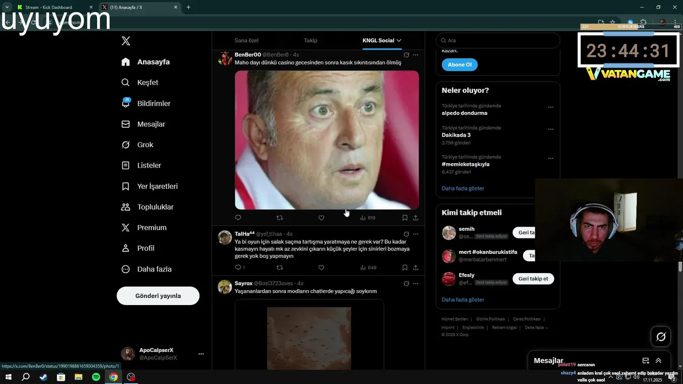This screenshot has width=683, height=384.
Task: Click Daha fazla göster under trends
Action: (x=463, y=188)
